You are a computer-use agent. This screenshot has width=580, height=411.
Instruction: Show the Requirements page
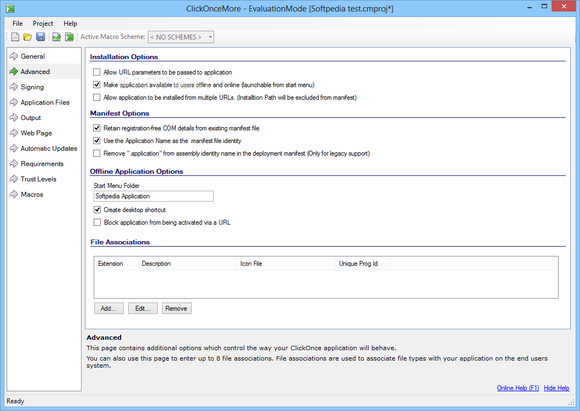click(x=42, y=164)
